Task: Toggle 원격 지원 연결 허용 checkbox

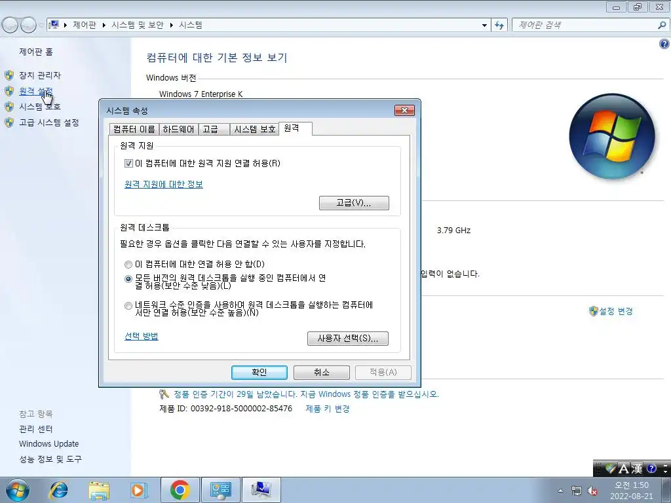Action: click(x=128, y=163)
